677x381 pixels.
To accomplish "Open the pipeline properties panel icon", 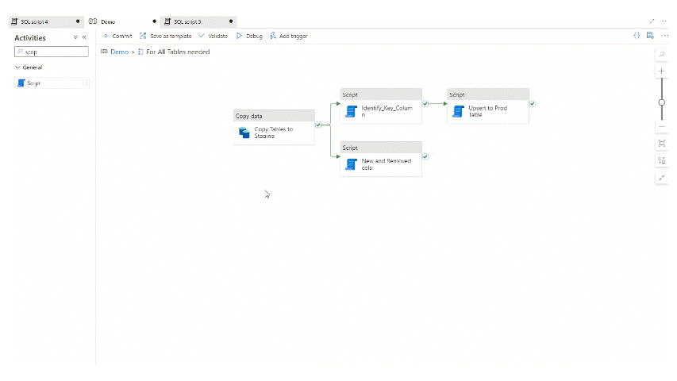I will click(x=650, y=36).
